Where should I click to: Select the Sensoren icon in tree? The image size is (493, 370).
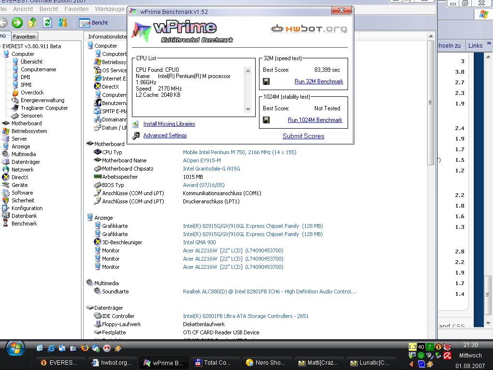point(15,116)
